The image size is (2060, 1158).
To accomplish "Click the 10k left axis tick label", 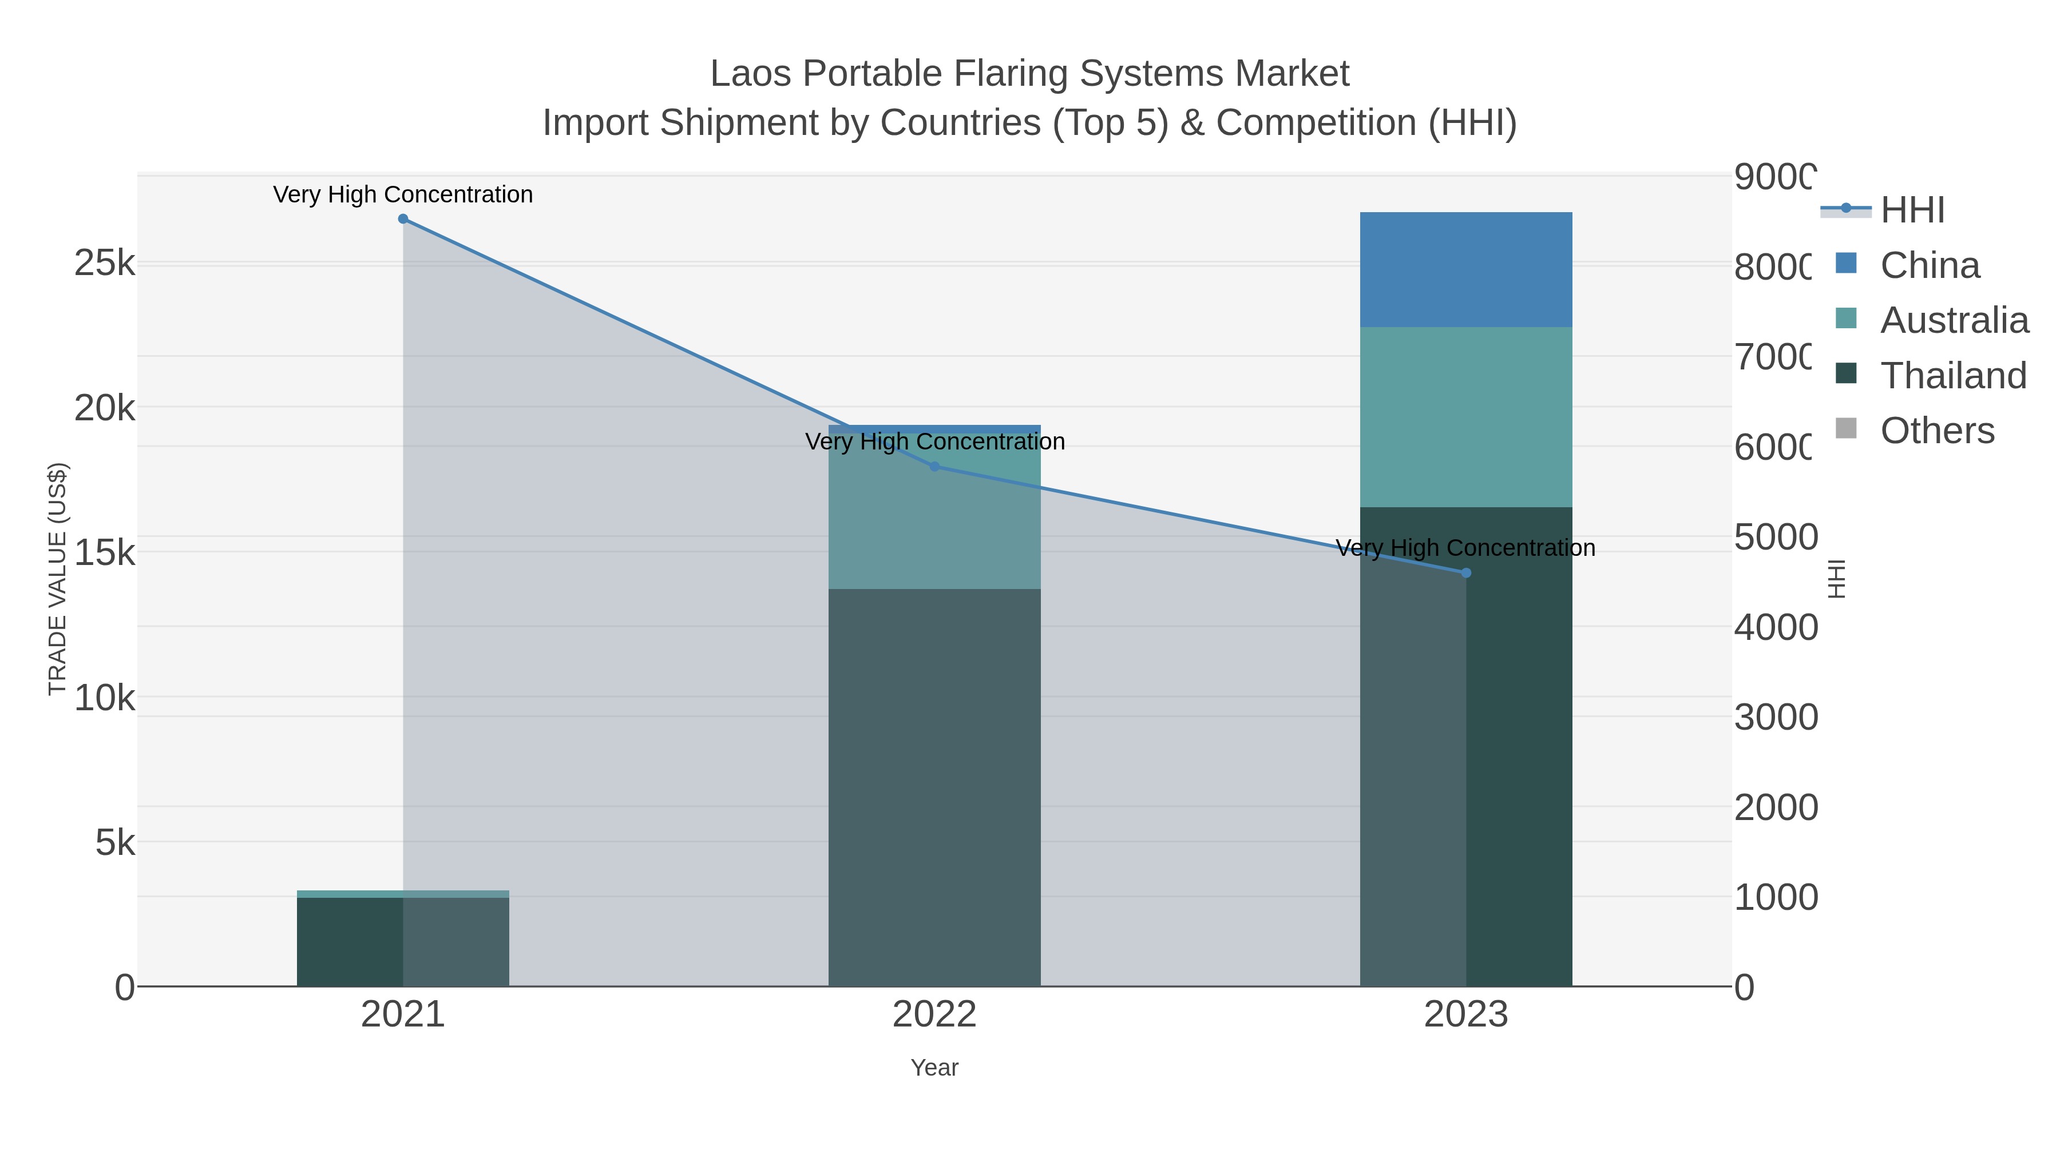I will [105, 698].
